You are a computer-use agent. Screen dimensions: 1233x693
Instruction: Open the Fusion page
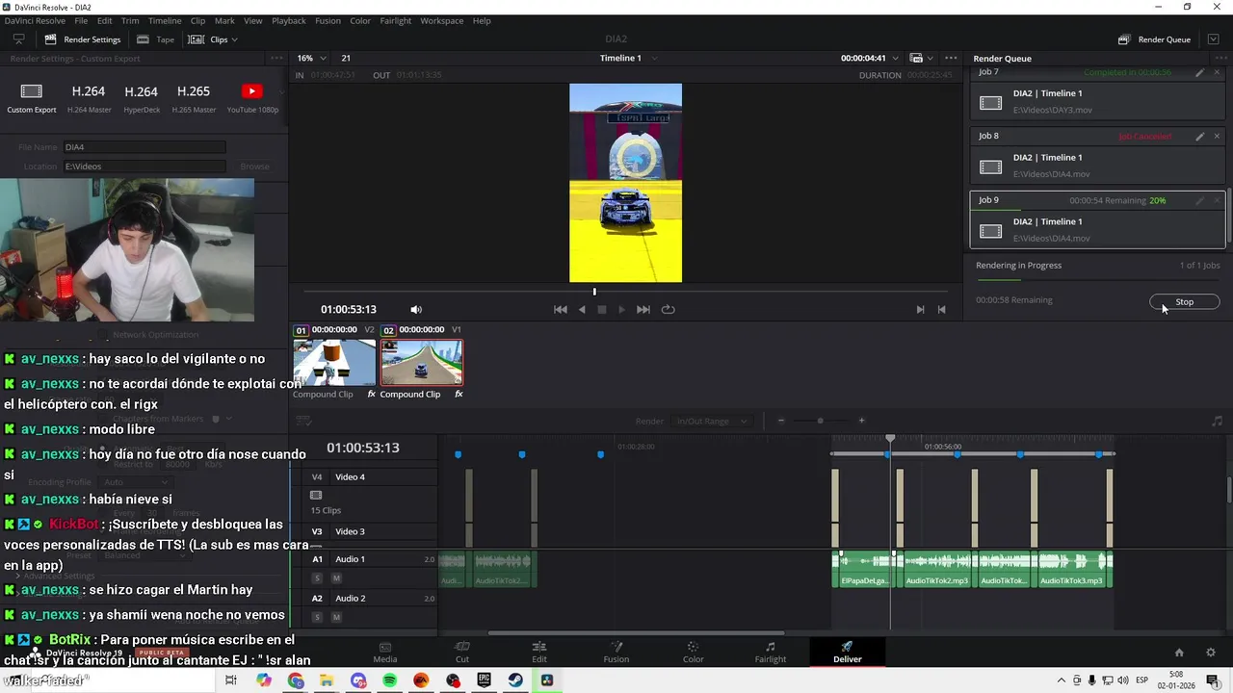616,652
